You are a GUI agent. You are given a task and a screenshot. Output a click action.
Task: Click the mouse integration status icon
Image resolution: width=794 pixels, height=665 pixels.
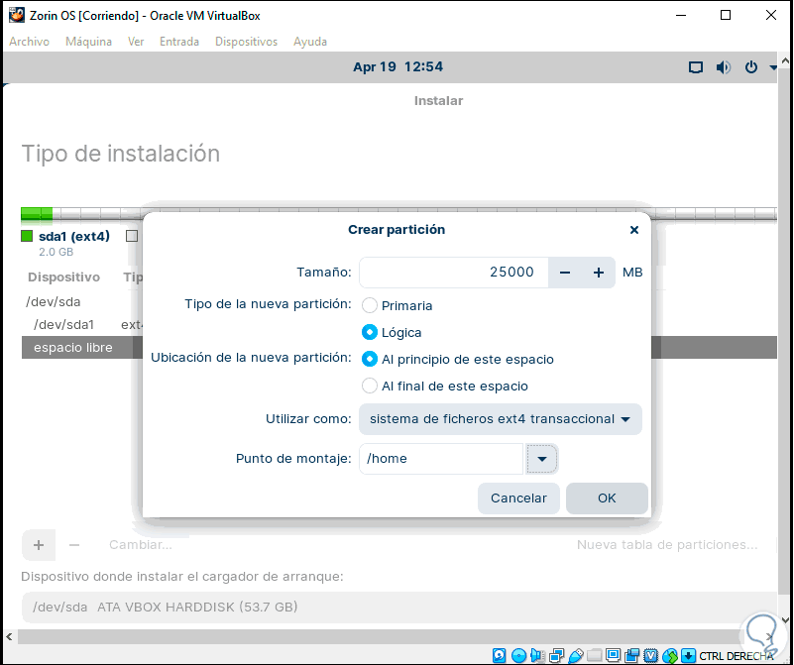point(669,655)
